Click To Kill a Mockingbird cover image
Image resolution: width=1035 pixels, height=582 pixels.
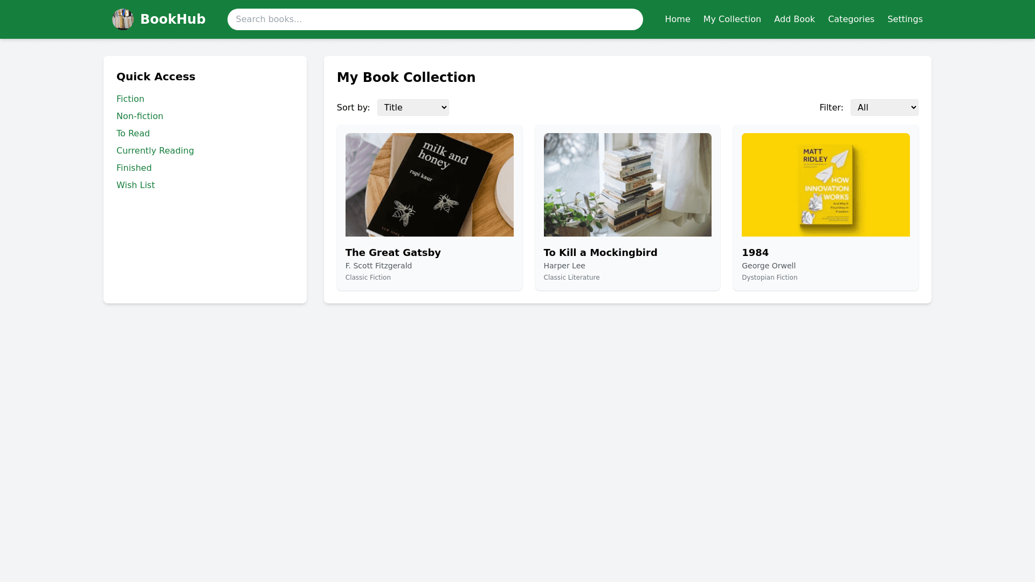point(627,185)
